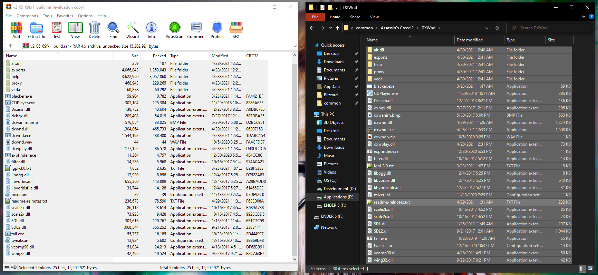Sort WinRAR list by CRC32 column
The image size is (598, 275).
click(x=256, y=56)
